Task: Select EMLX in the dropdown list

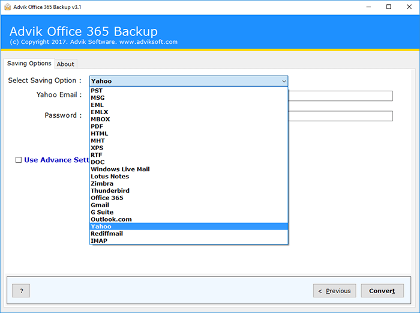Action: (189, 112)
